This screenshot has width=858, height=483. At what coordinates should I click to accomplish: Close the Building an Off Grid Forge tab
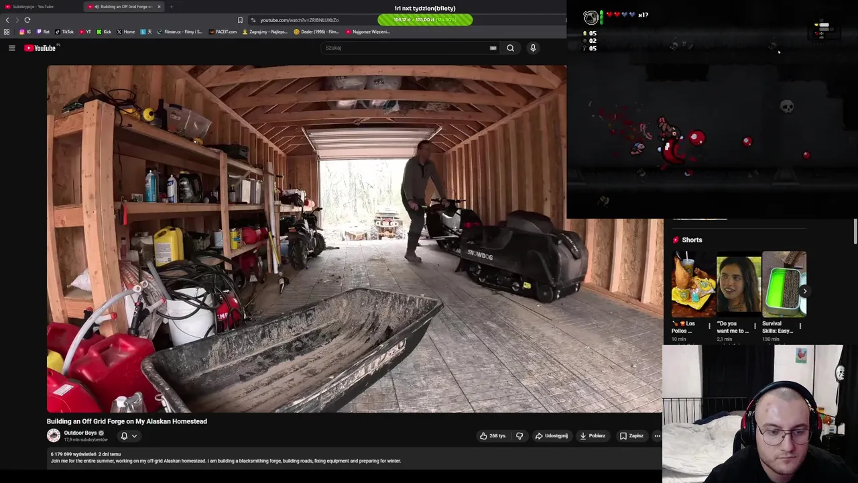(159, 7)
